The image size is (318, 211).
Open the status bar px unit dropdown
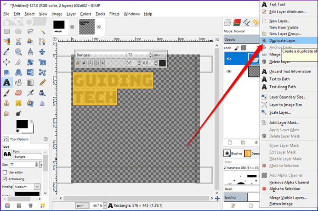(x=82, y=205)
